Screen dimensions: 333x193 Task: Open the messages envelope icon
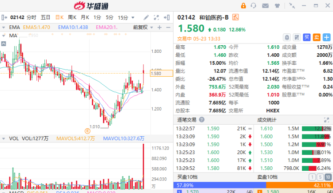[265, 6]
